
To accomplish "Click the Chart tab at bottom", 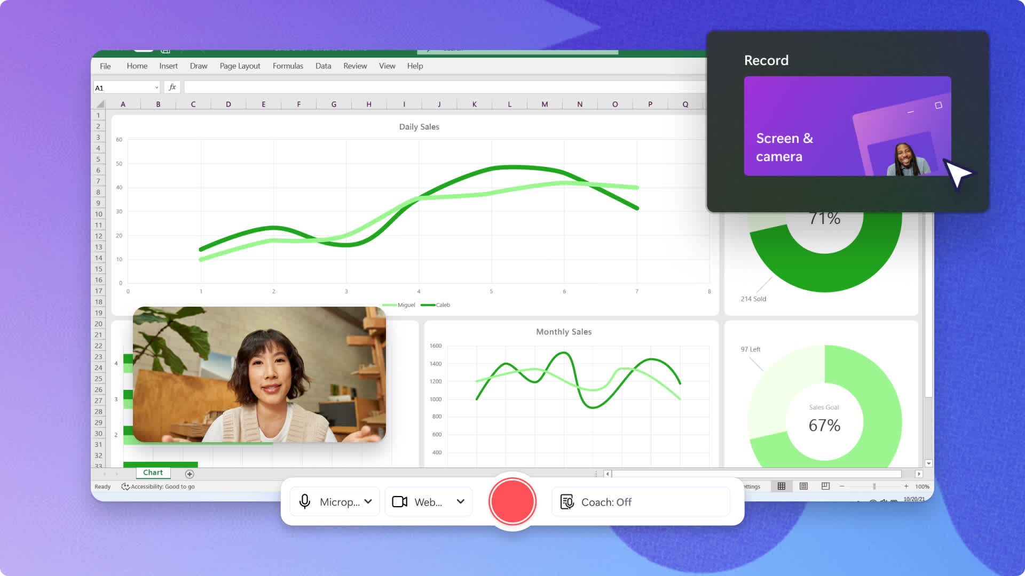I will [x=153, y=472].
